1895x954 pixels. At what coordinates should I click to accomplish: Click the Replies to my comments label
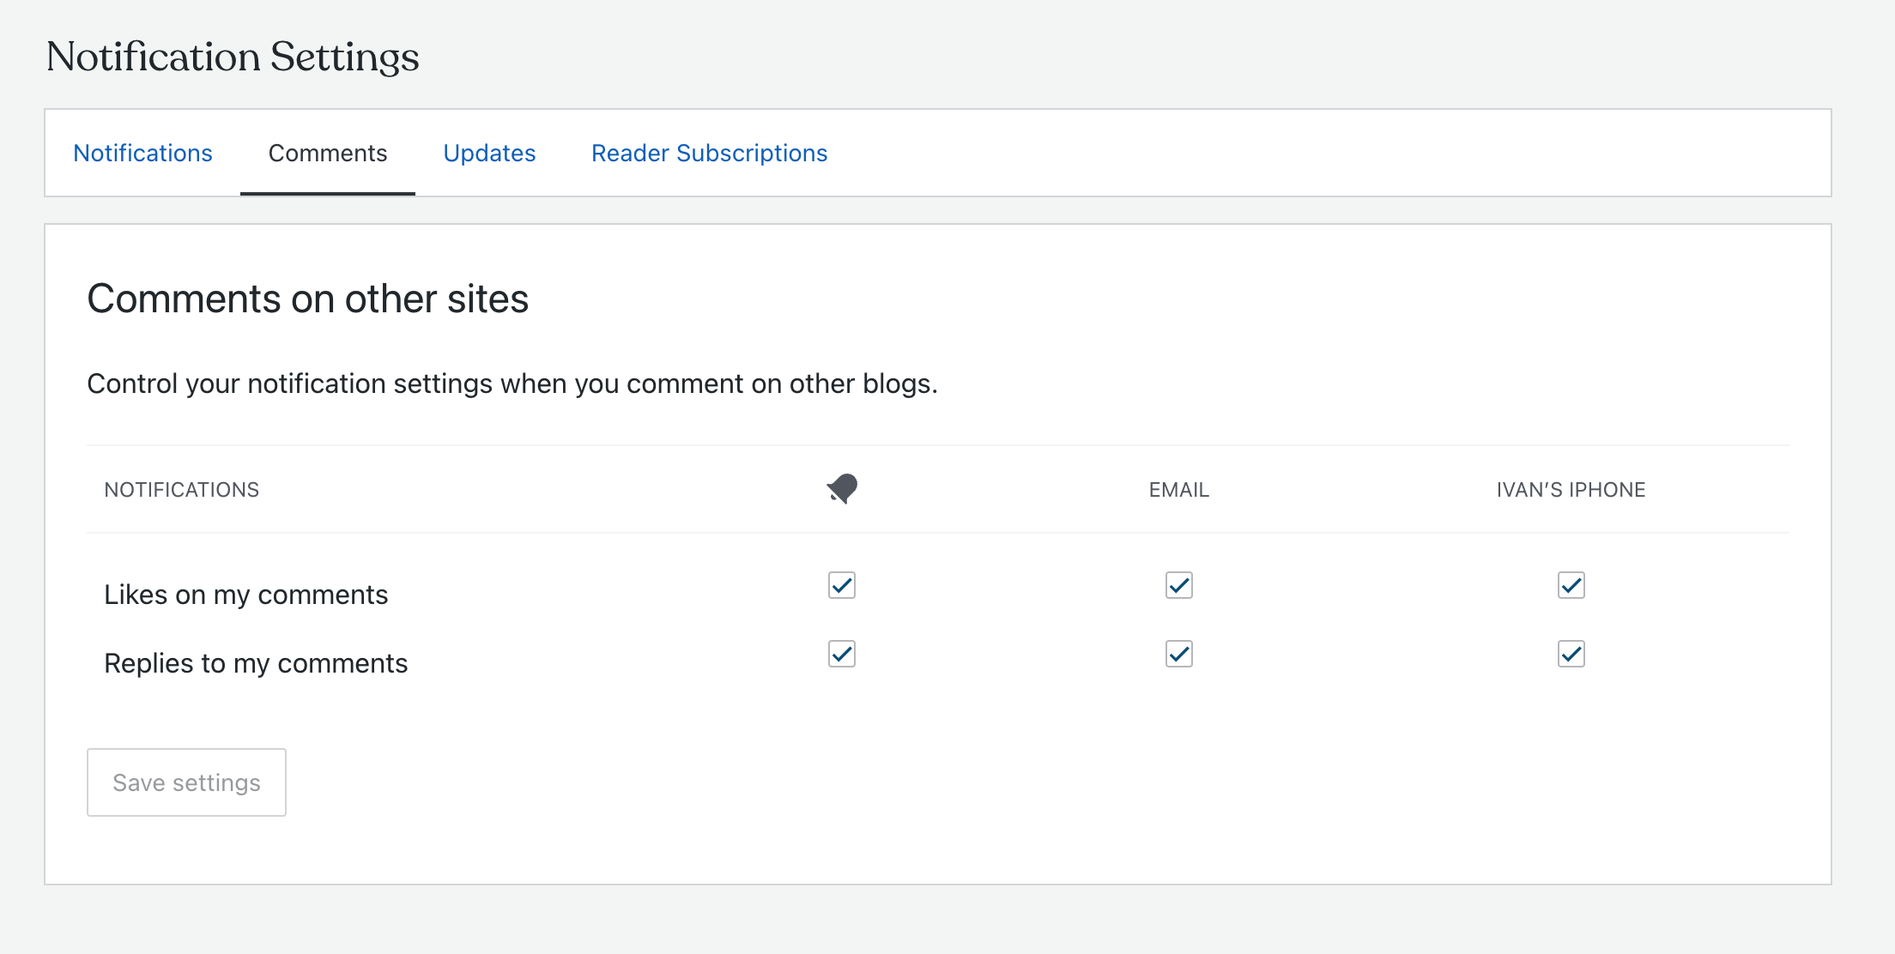tap(256, 663)
